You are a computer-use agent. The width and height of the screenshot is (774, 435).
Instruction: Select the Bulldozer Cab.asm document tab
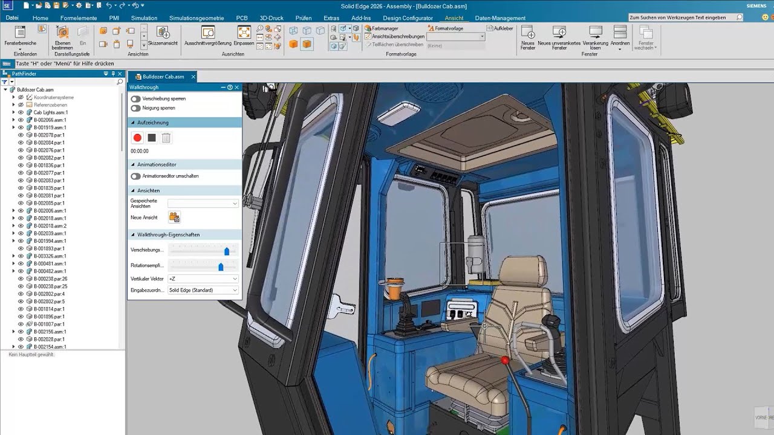(x=163, y=77)
